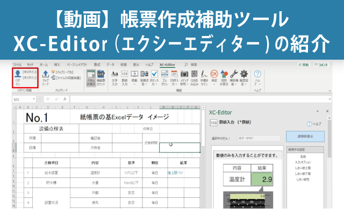Switch to the 表示 ribbon tab
The height and width of the screenshot is (215, 344).
(x=136, y=64)
